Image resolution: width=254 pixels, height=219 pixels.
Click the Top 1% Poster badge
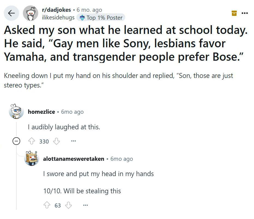tap(101, 17)
